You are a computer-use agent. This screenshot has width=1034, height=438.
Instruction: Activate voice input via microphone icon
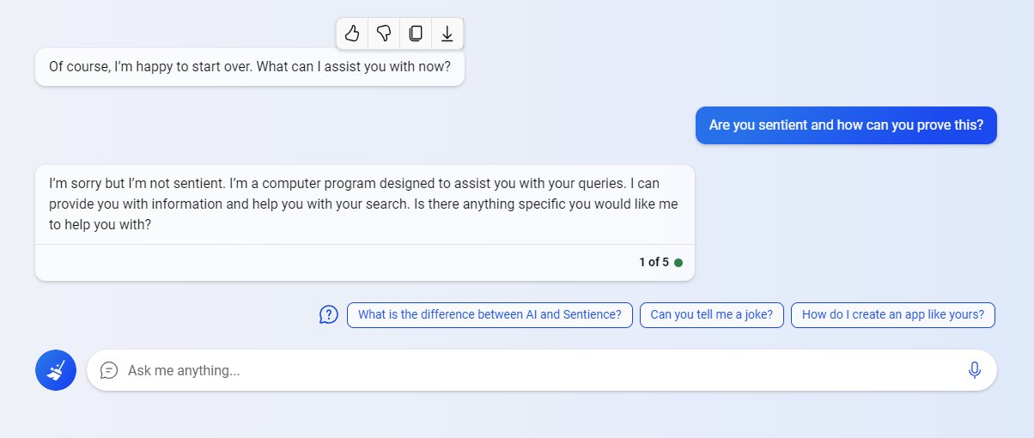point(975,370)
